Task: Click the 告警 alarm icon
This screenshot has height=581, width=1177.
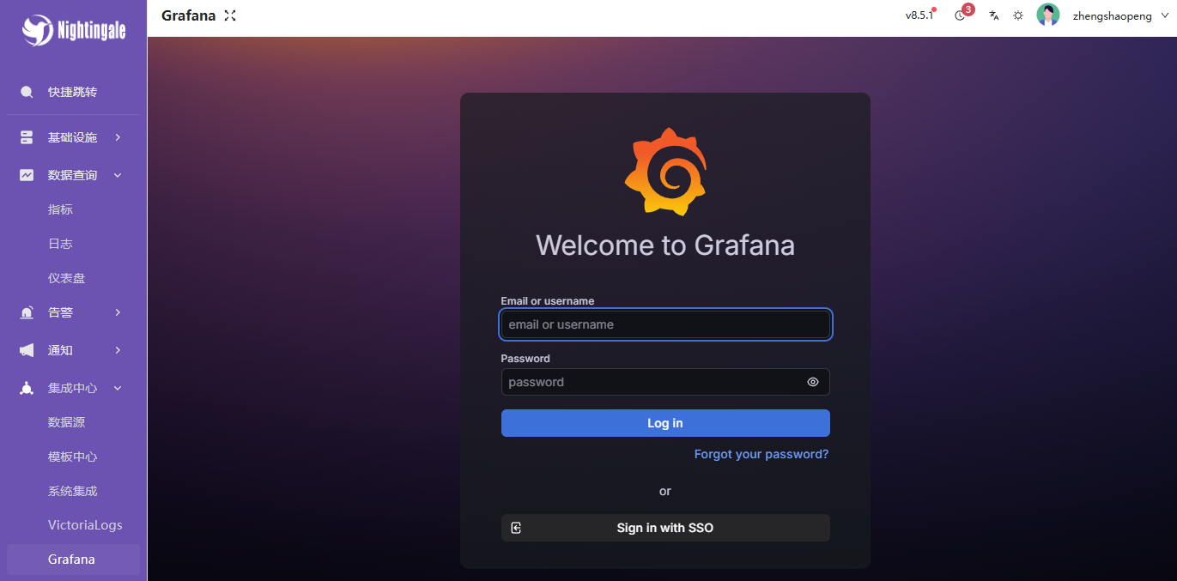Action: point(27,312)
